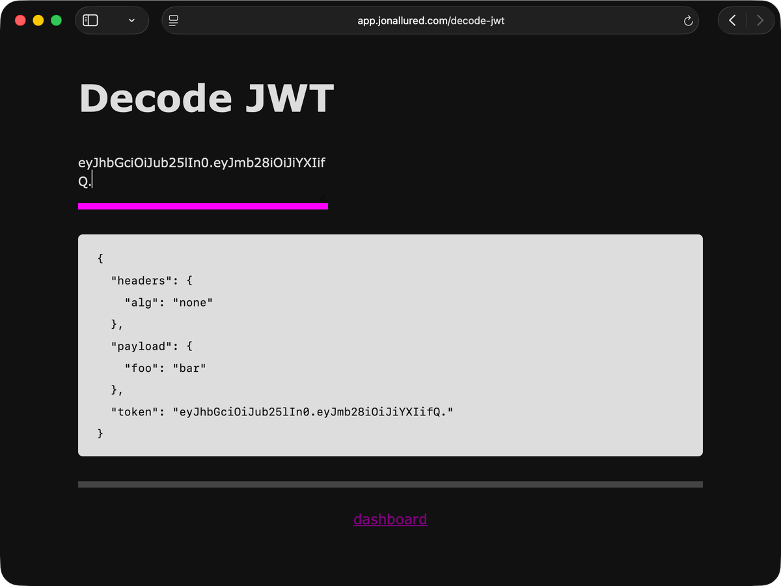Click the red close traffic light
This screenshot has width=781, height=586.
click(x=20, y=20)
